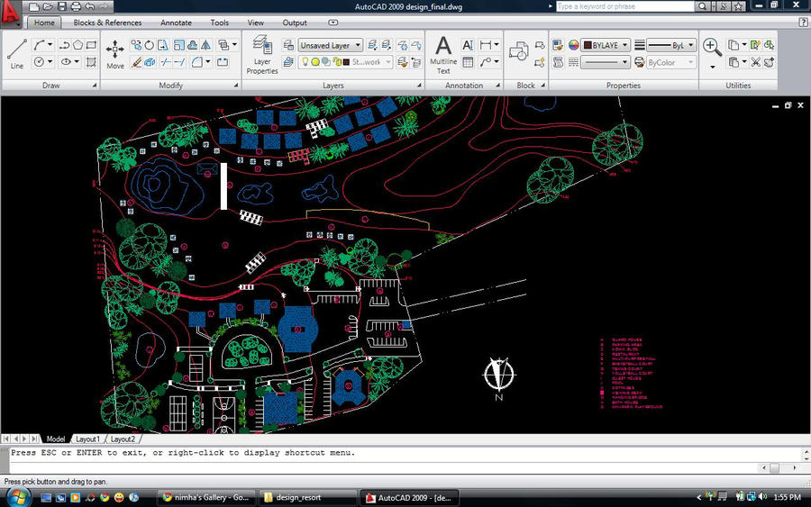Open the linetype dropdown in Properties
Image resolution: width=811 pixels, height=507 pixels.
click(x=606, y=62)
